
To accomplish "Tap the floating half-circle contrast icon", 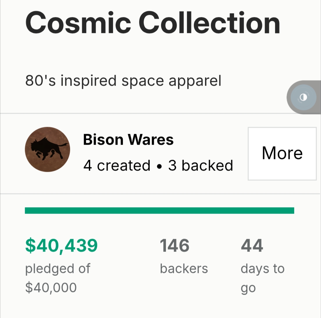I will [303, 97].
